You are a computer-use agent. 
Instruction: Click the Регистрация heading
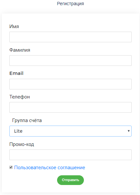pyautogui.click(x=70, y=4)
